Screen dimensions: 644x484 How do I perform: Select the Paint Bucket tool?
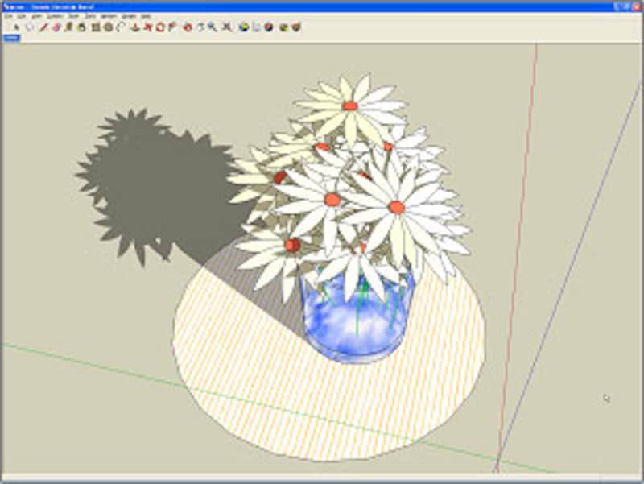(x=82, y=27)
